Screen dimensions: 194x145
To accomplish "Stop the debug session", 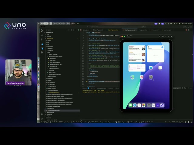I will click(x=81, y=30).
